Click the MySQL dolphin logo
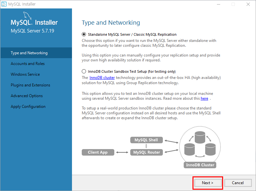The height and width of the screenshot is (191, 256). [27, 16]
